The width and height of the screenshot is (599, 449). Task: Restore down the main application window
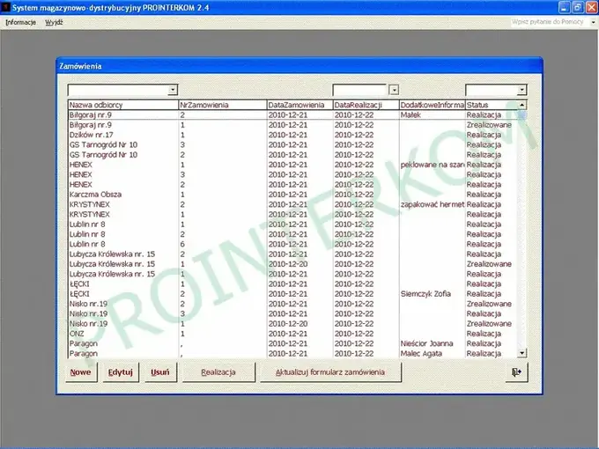pos(578,7)
